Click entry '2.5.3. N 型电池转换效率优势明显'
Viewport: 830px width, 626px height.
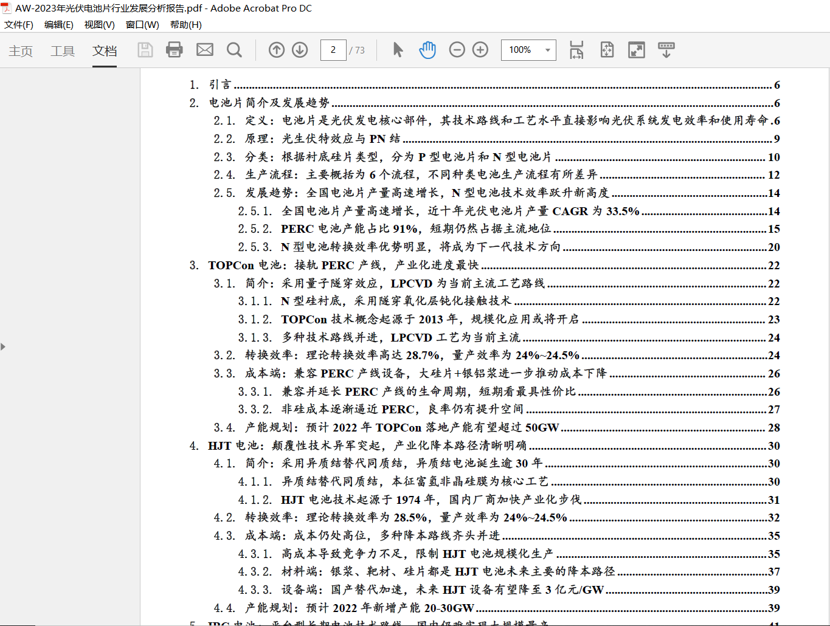click(x=509, y=247)
